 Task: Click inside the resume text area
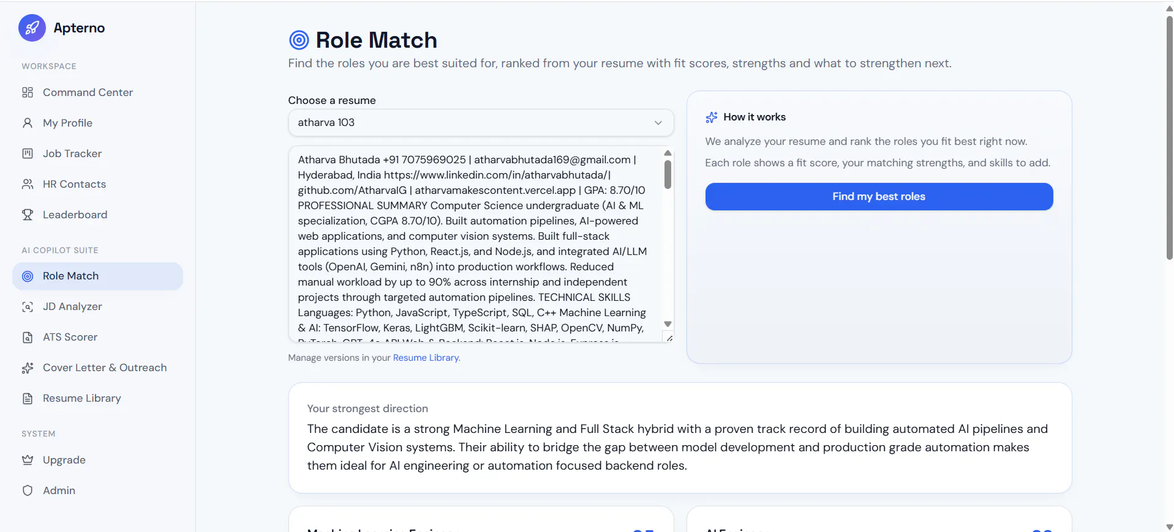coord(475,244)
